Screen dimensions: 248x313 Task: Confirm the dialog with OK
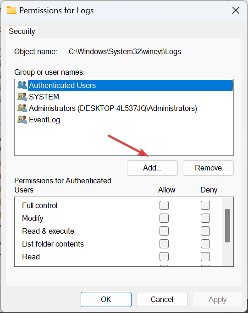(x=106, y=299)
